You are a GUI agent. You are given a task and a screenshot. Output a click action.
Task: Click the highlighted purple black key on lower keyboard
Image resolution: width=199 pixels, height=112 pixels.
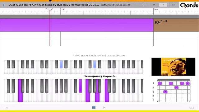[80, 86]
